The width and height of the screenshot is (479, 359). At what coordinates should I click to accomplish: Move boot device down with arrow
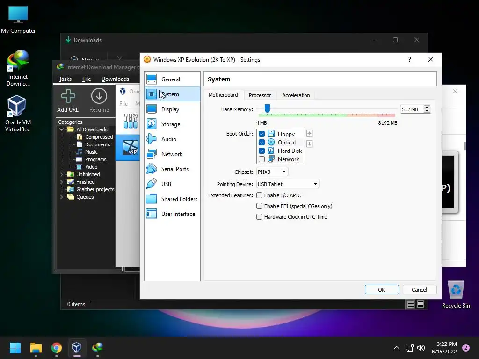click(x=309, y=144)
